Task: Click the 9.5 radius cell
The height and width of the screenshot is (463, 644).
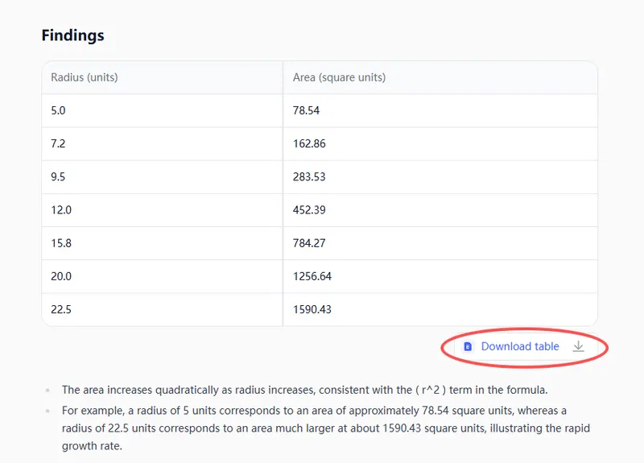Action: click(58, 176)
